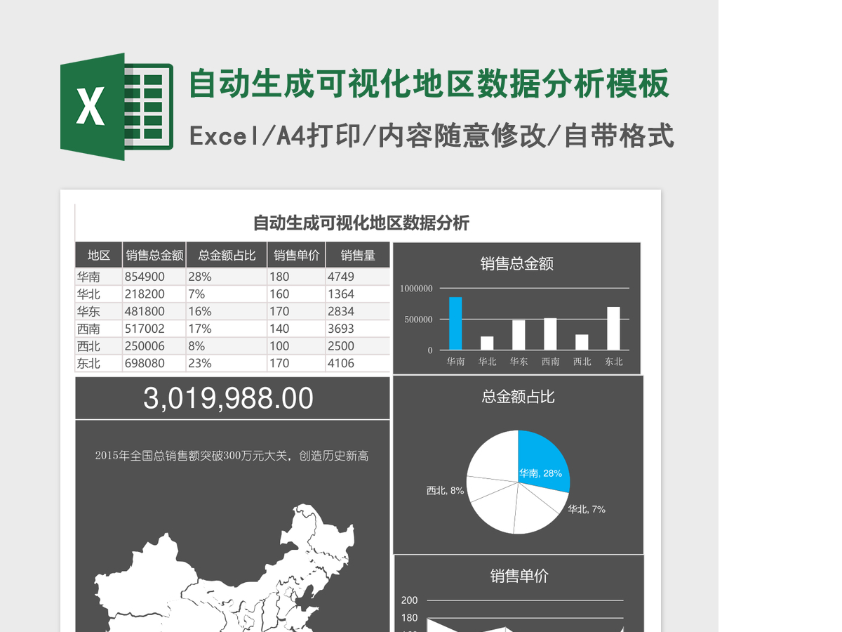Select the 28% share cell
Viewport: 842px width, 632px height.
tap(227, 277)
